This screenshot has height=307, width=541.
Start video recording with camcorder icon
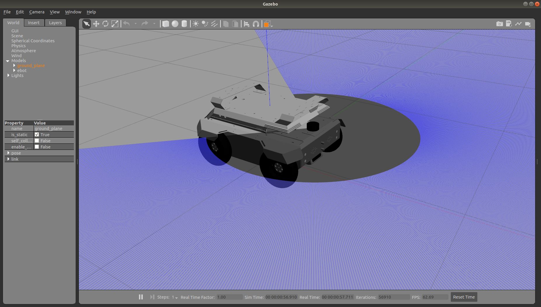pos(528,24)
